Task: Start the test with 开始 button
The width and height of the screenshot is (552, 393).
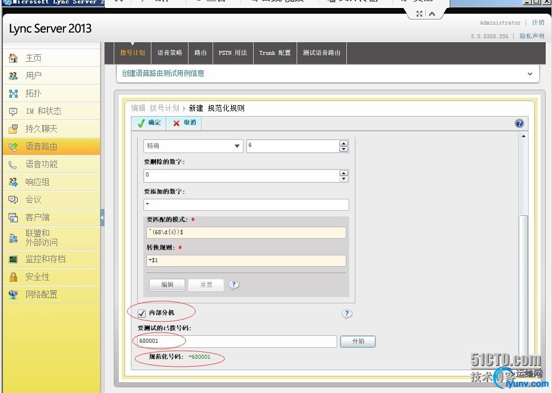Action: 358,341
